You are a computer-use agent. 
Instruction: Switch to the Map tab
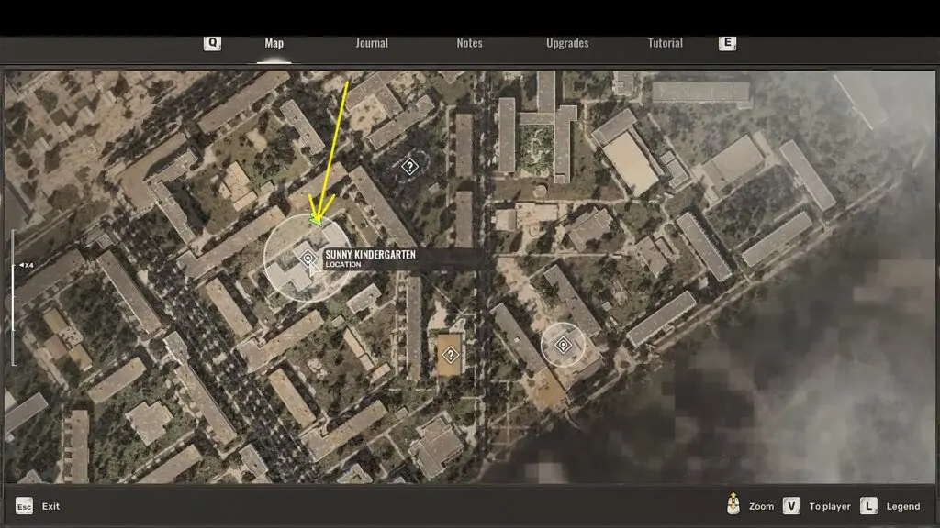(x=274, y=43)
